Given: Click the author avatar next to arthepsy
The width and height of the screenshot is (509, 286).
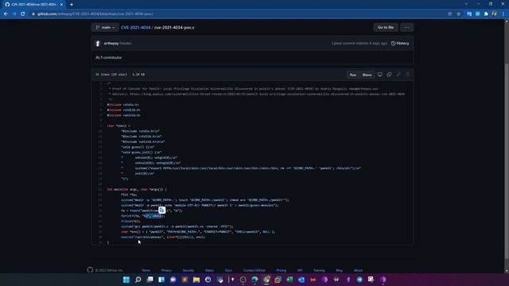Looking at the screenshot, I should (x=98, y=43).
